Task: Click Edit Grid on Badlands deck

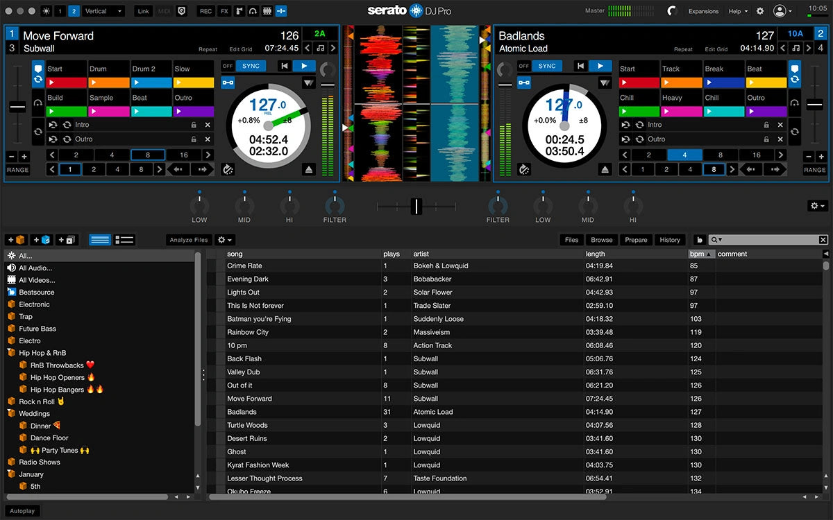Action: coord(716,50)
